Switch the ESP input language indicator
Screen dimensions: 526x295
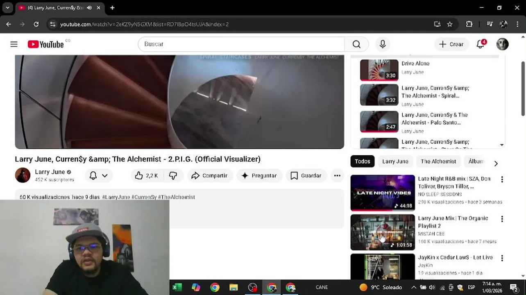point(472,287)
